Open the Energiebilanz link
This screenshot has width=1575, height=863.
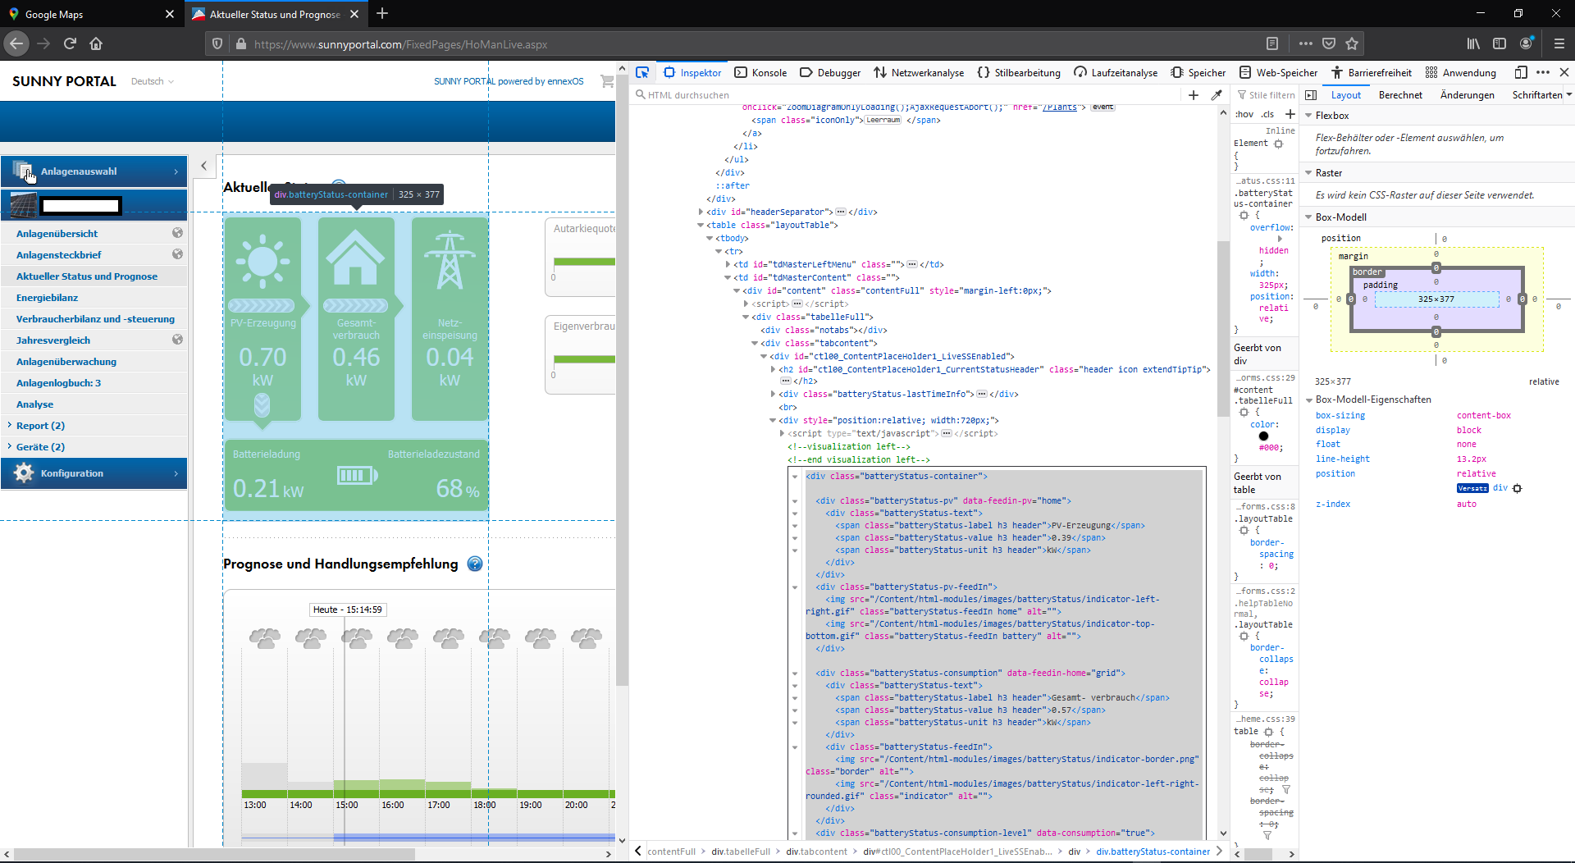[48, 298]
